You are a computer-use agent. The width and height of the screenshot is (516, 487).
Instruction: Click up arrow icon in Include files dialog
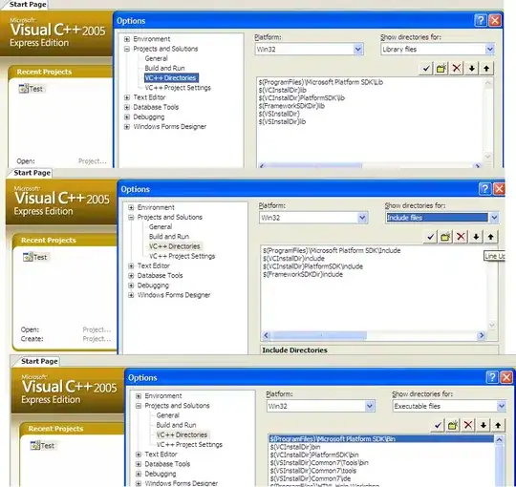tap(490, 237)
